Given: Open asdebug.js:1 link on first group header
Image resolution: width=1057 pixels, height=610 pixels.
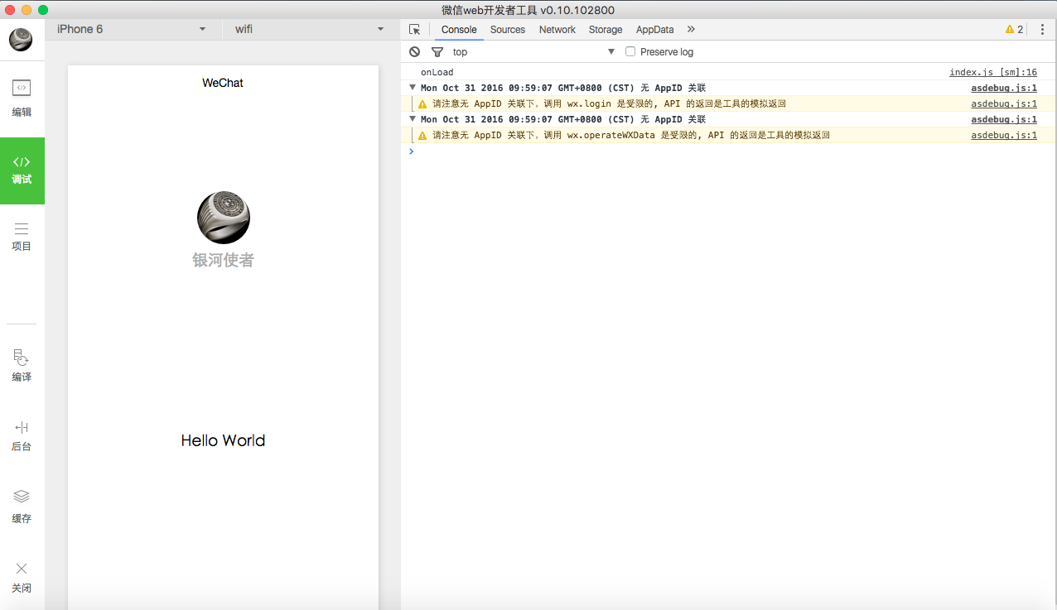Looking at the screenshot, I should point(1004,89).
